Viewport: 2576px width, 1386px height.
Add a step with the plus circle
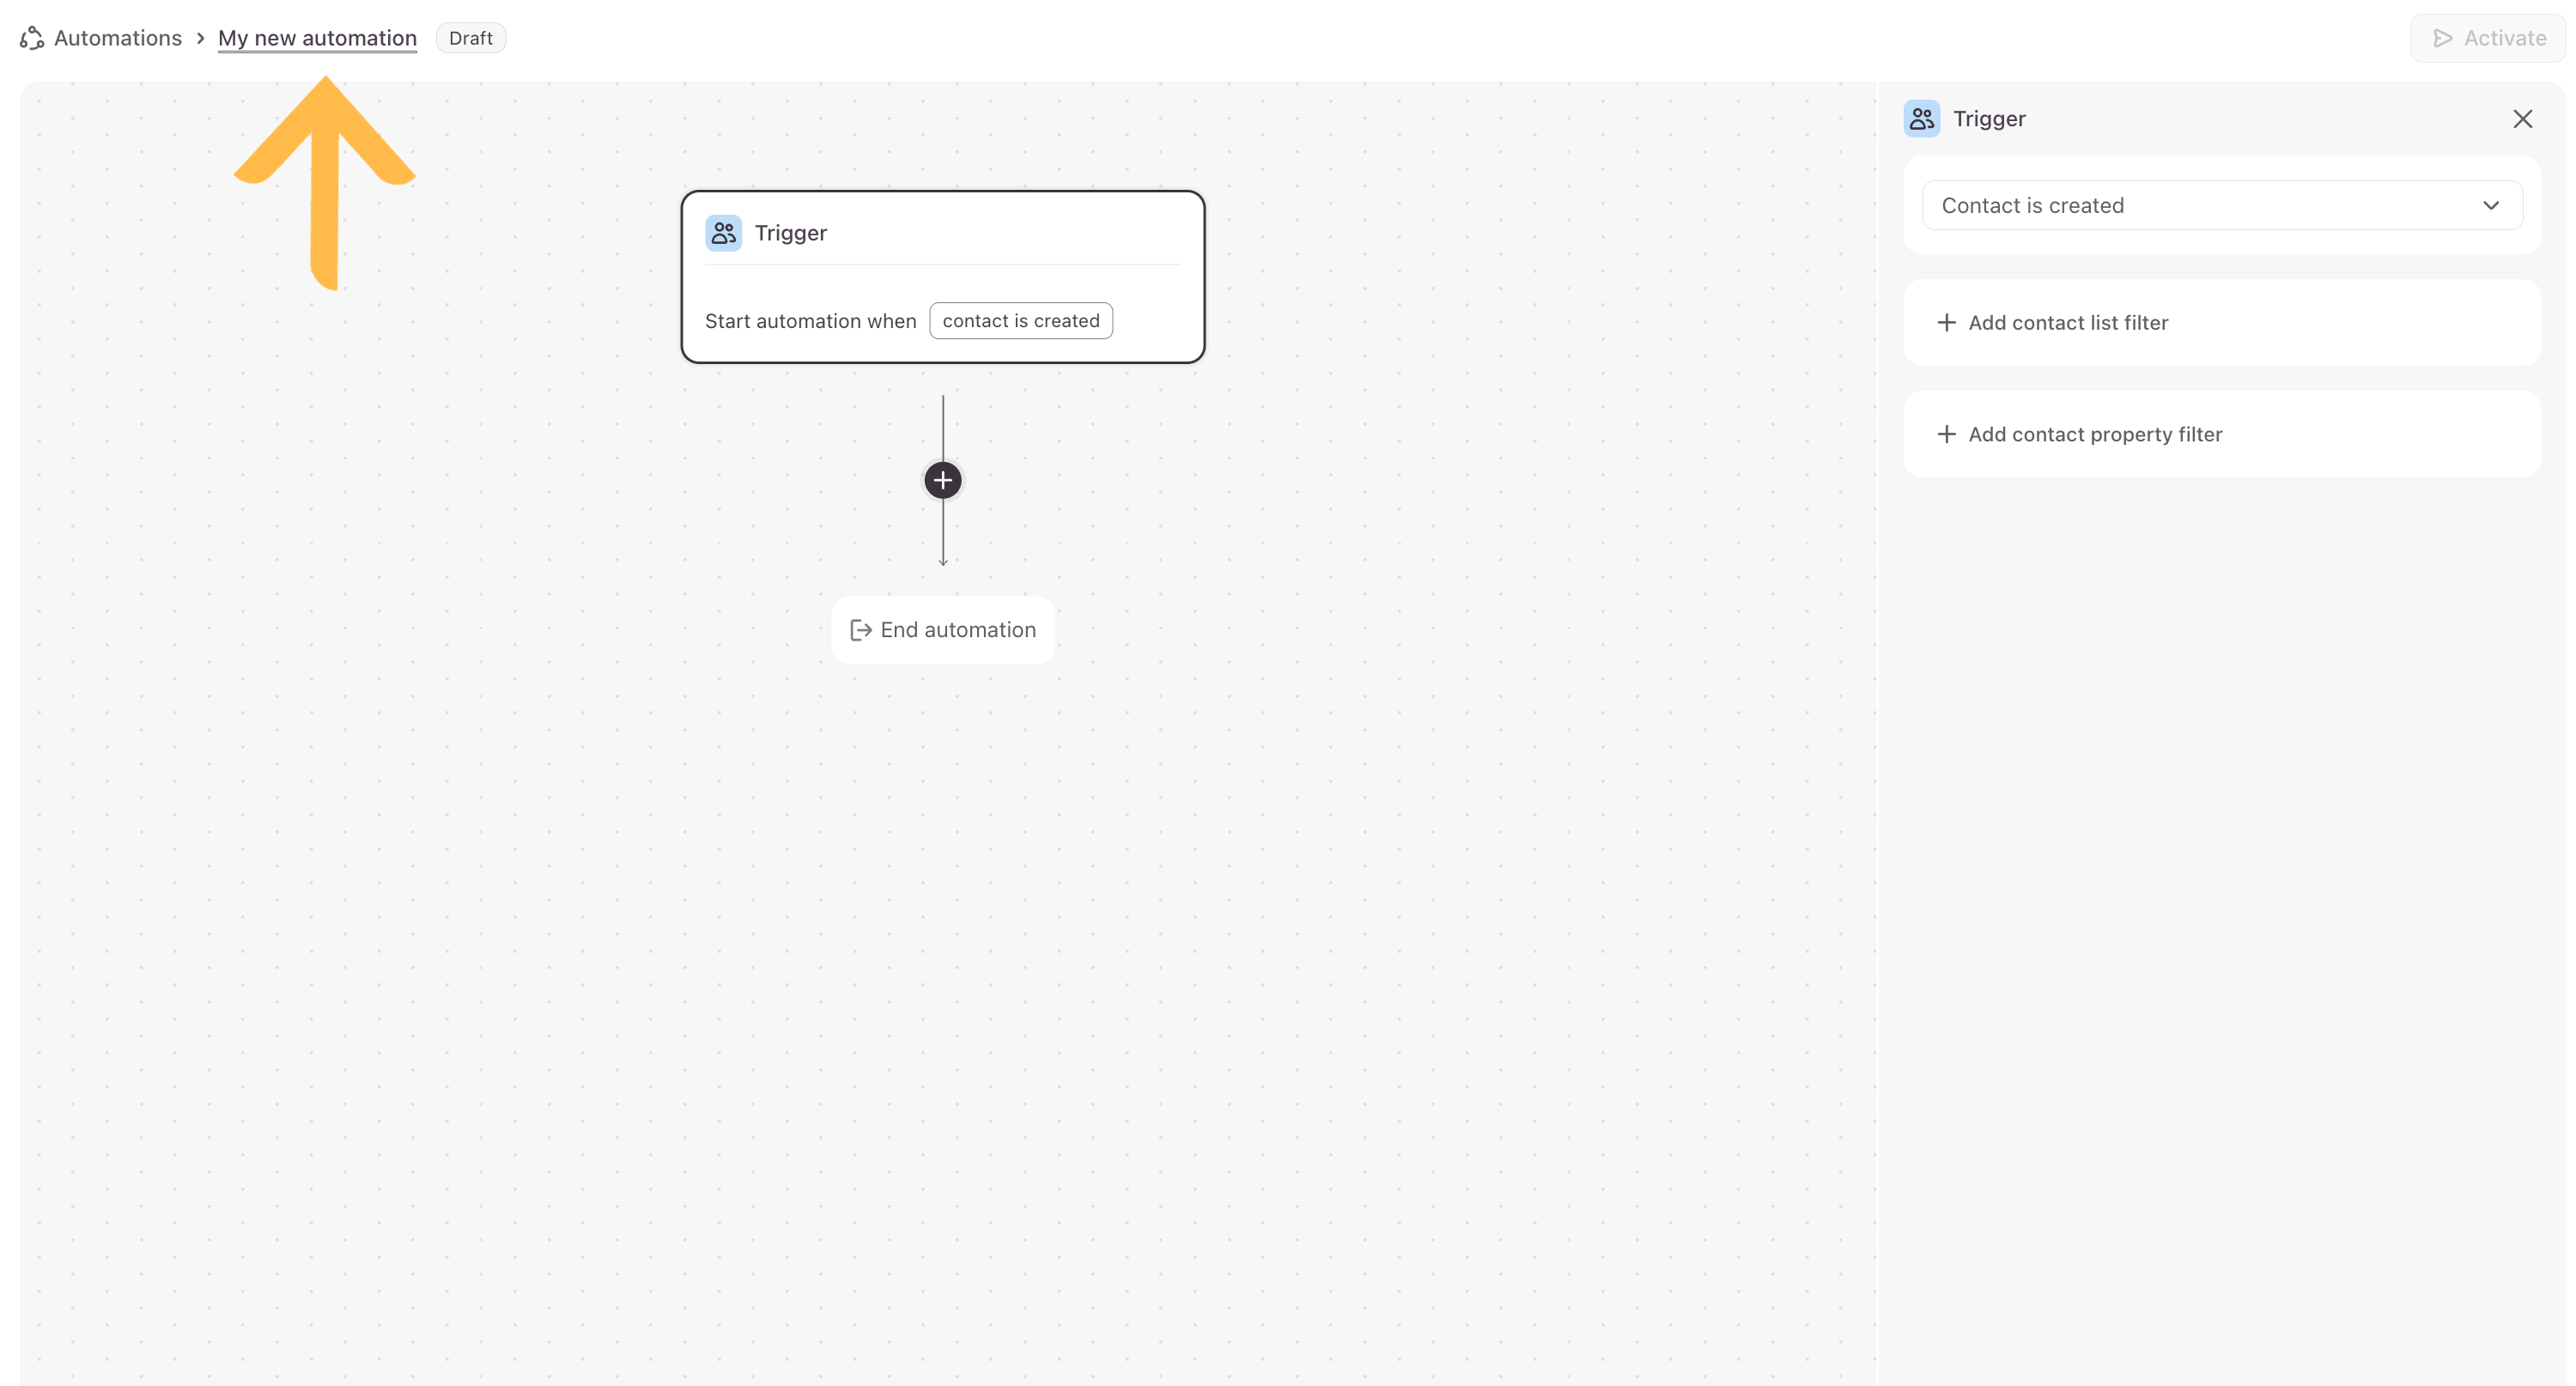[942, 481]
